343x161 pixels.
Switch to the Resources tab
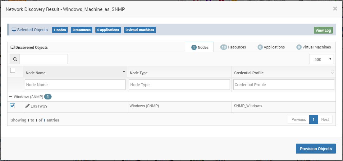tap(233, 47)
